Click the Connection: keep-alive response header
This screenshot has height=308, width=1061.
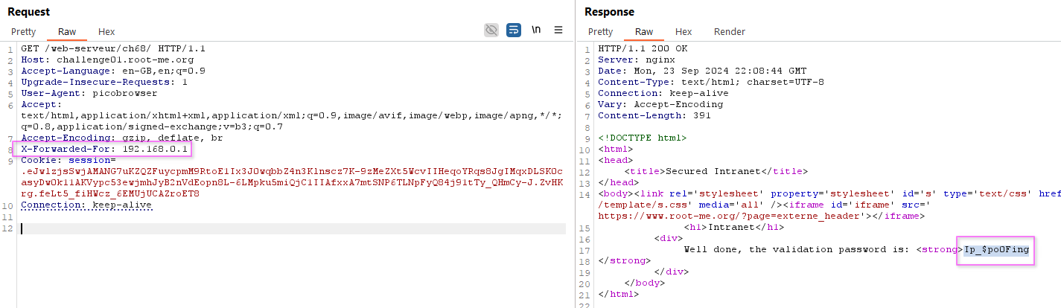coord(664,94)
